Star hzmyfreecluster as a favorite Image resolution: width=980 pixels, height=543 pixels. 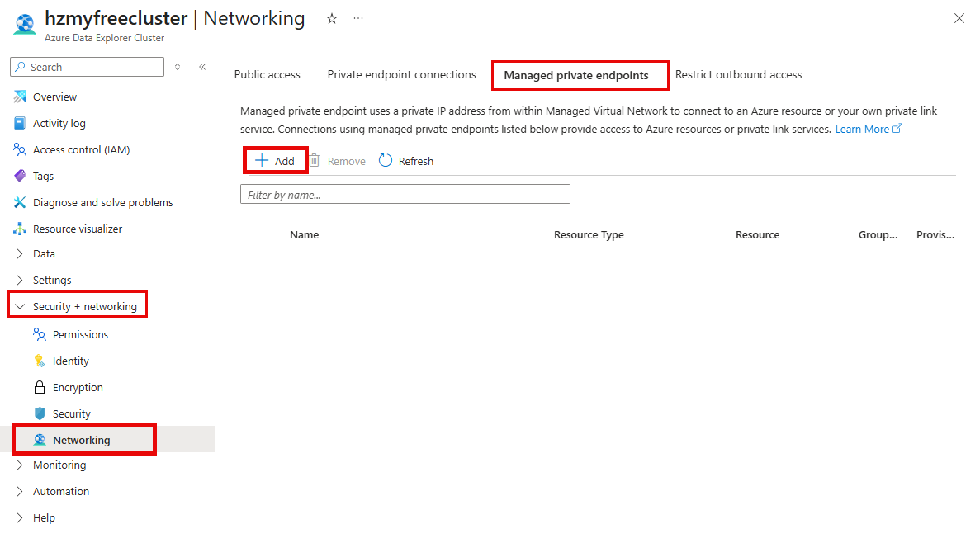(331, 17)
